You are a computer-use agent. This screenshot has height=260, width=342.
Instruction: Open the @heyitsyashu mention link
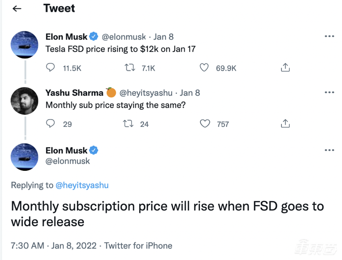[x=82, y=185]
